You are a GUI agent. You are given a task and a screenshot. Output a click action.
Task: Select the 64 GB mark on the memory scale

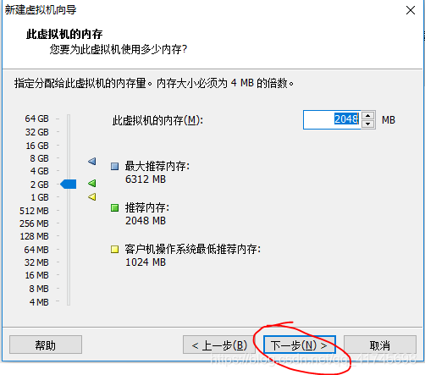[36, 119]
